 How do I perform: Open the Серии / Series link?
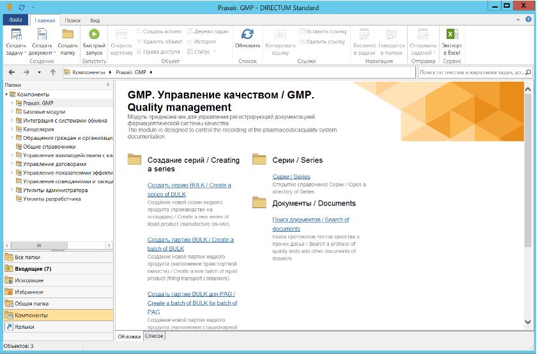[291, 177]
